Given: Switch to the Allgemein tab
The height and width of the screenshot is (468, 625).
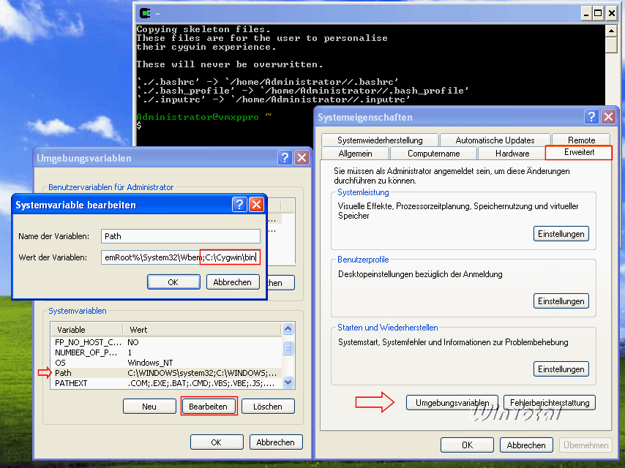Looking at the screenshot, I should (355, 154).
